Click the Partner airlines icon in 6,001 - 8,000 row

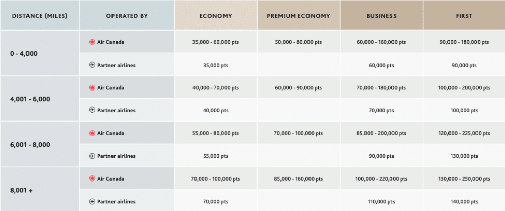pyautogui.click(x=92, y=156)
